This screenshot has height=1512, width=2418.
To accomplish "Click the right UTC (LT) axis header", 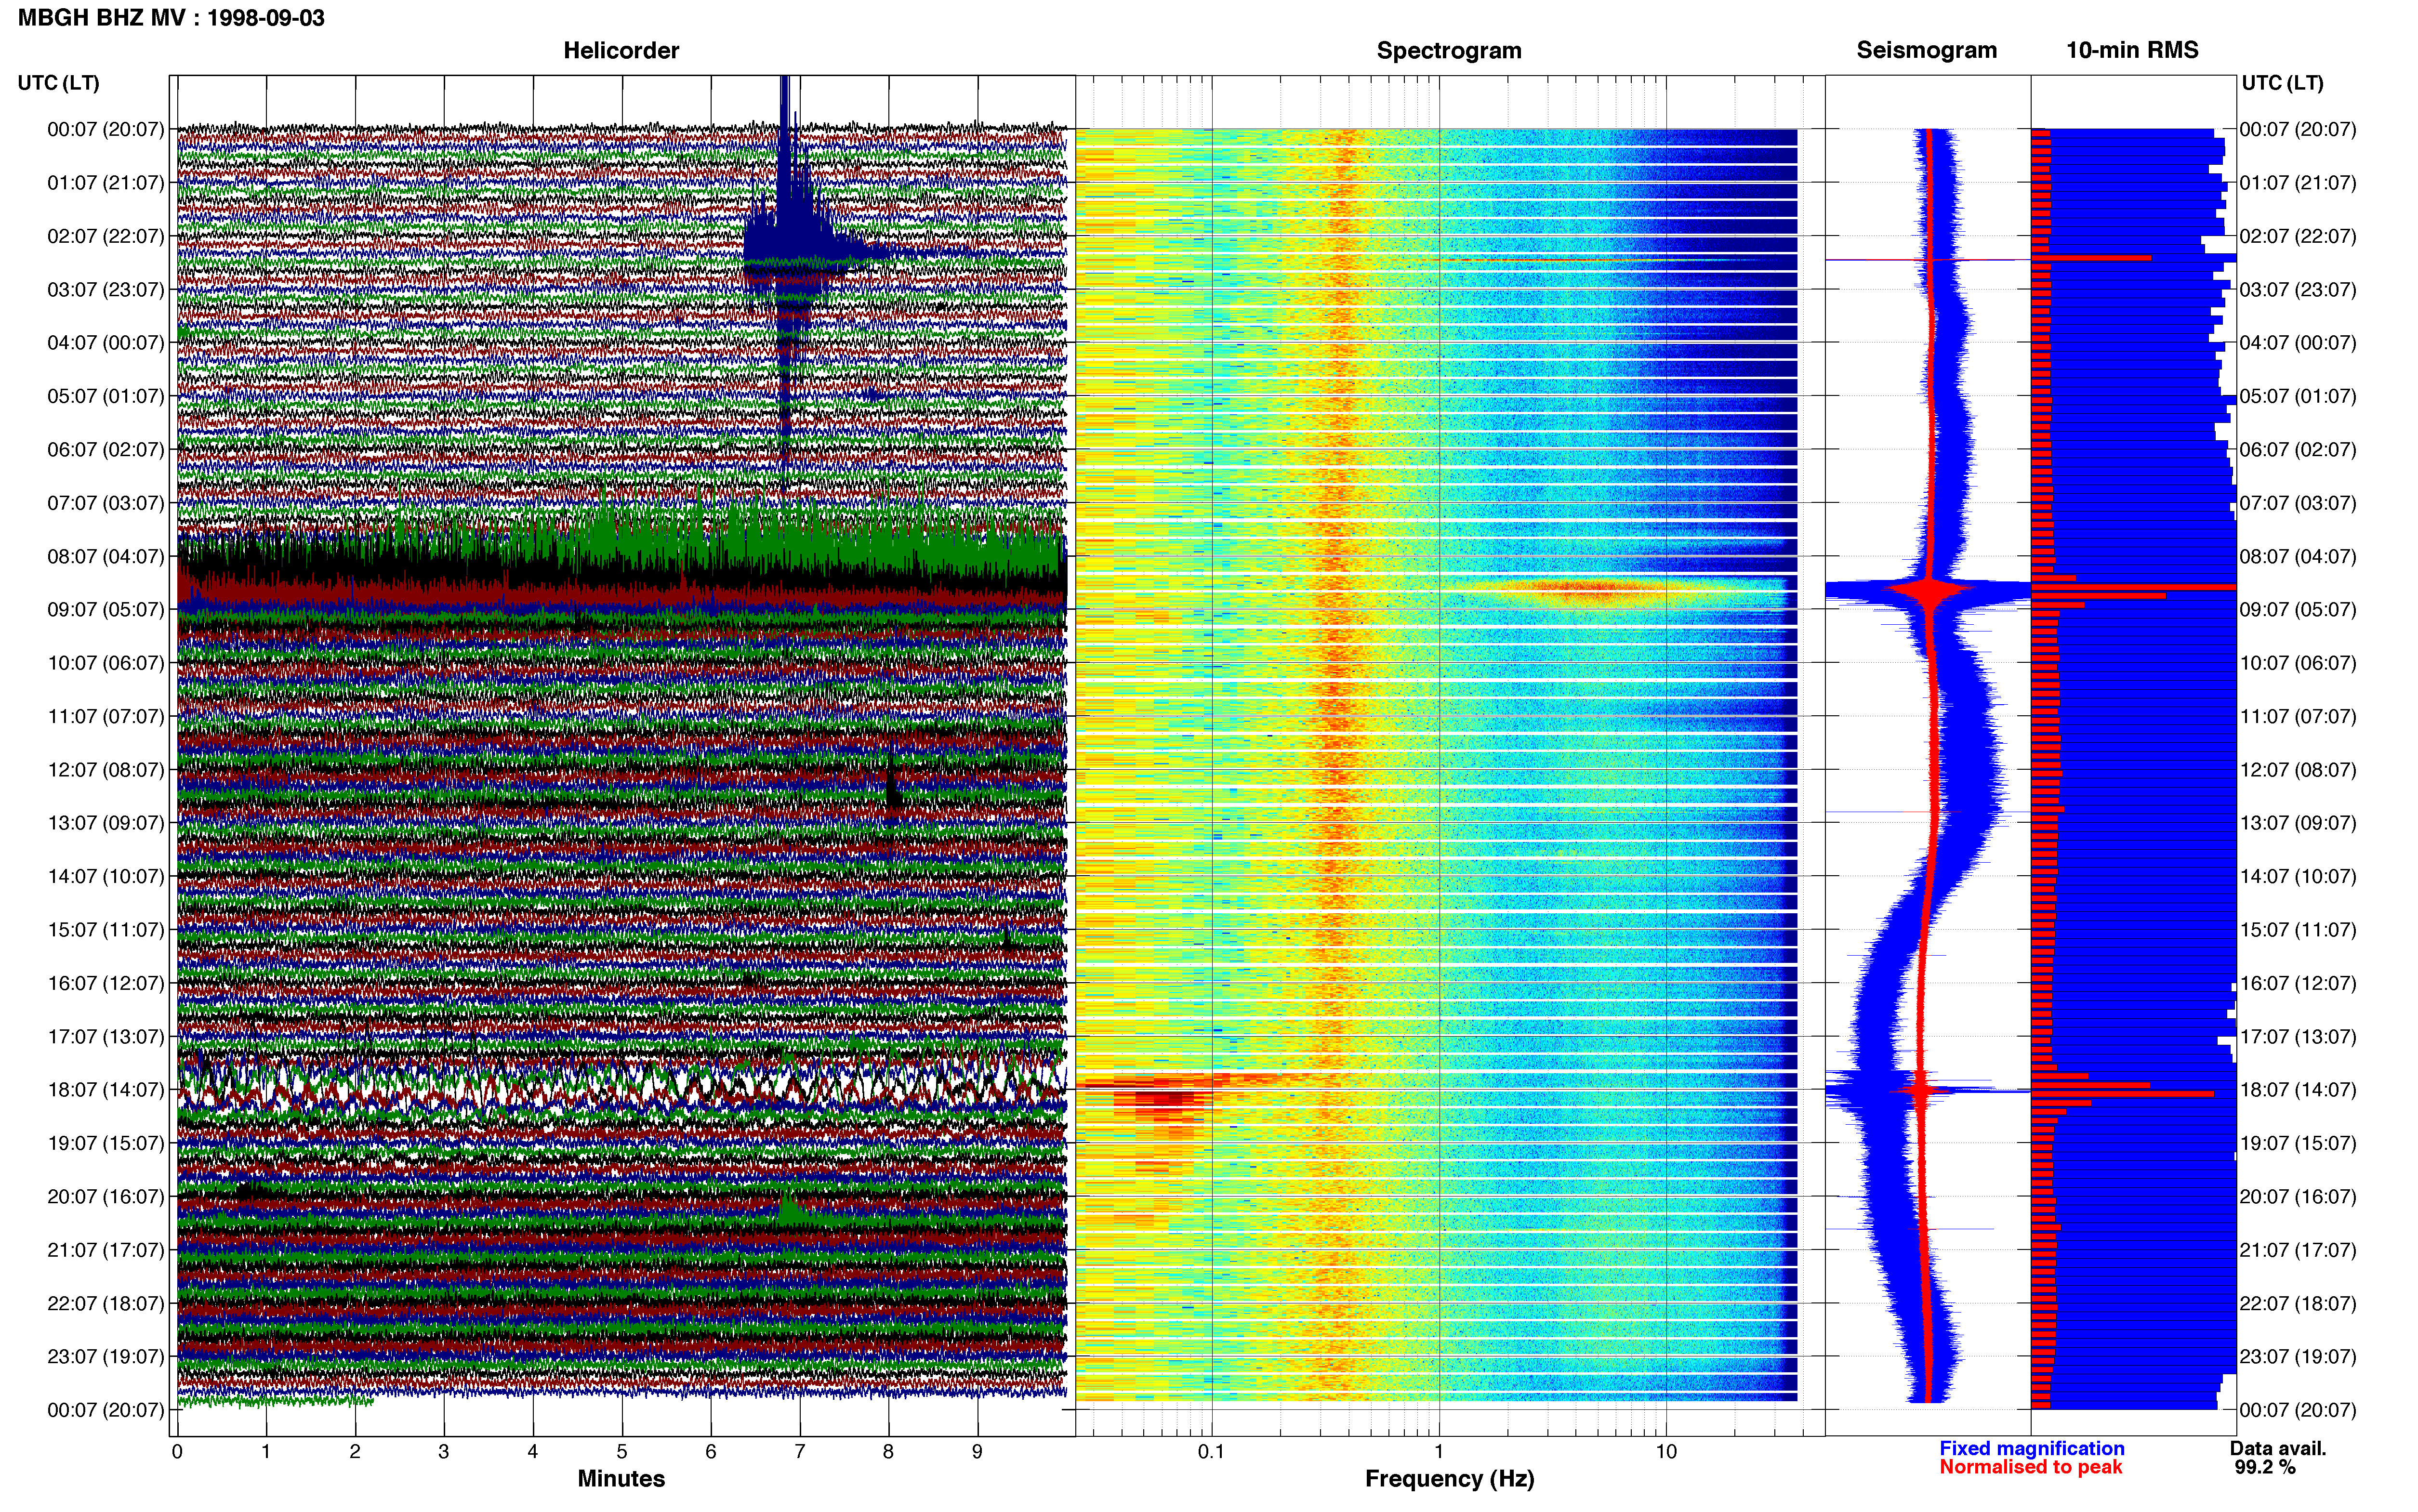I will click(2282, 83).
